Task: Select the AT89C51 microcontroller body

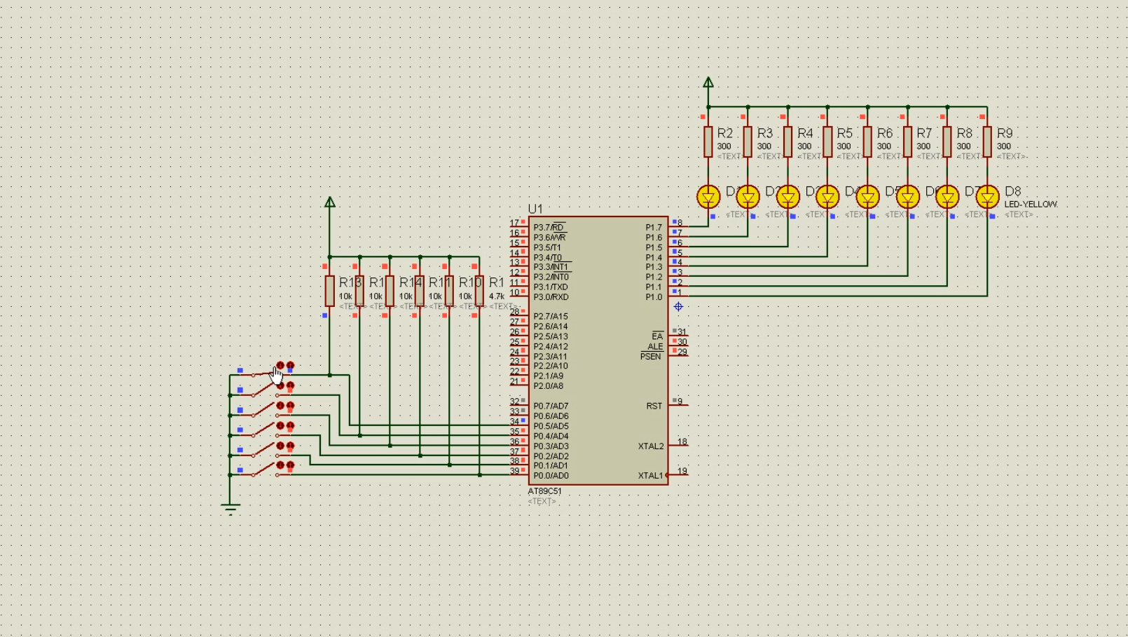Action: point(598,350)
